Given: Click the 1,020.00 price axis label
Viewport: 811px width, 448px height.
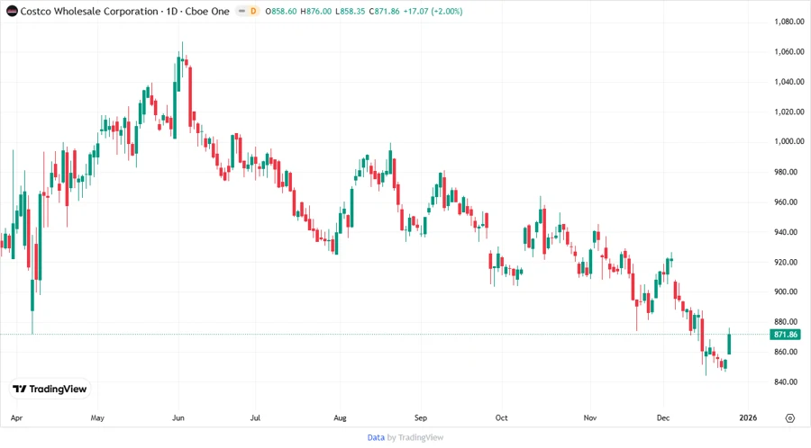Looking at the screenshot, I should point(789,112).
